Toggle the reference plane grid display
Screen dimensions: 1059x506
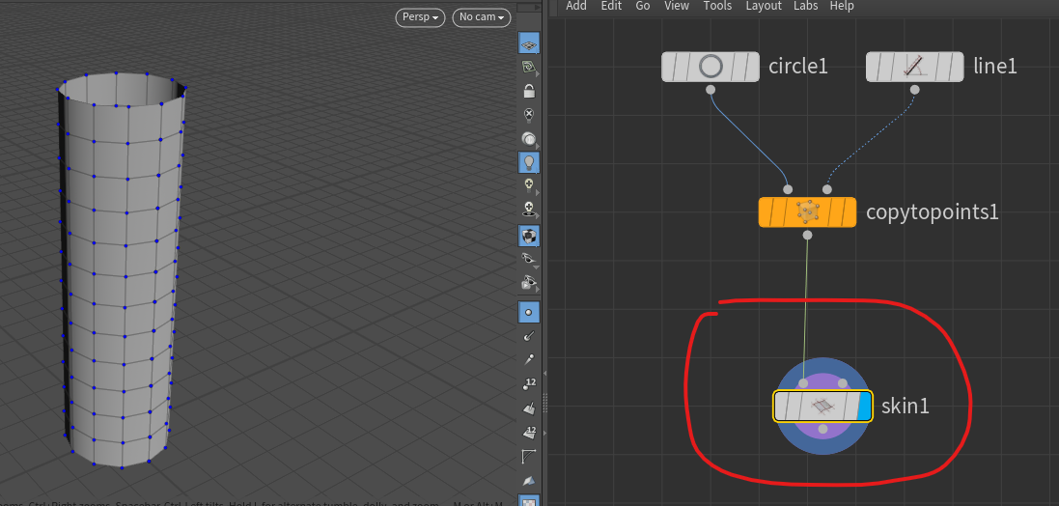coord(529,43)
